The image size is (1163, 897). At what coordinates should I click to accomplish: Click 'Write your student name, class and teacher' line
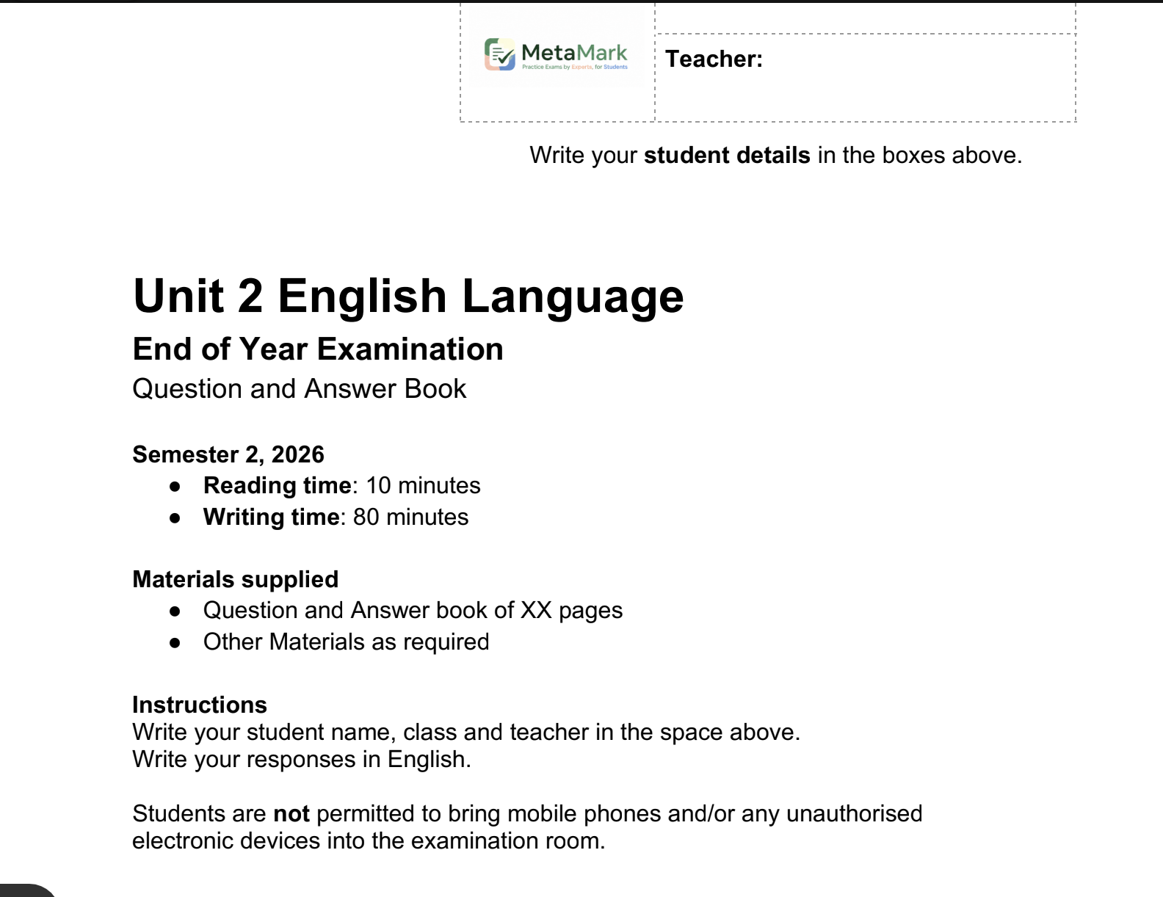(x=466, y=732)
